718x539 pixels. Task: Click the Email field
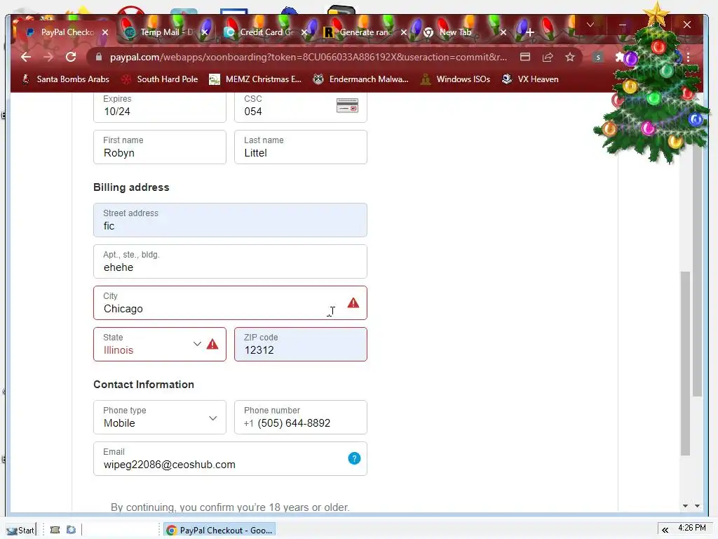[230, 459]
